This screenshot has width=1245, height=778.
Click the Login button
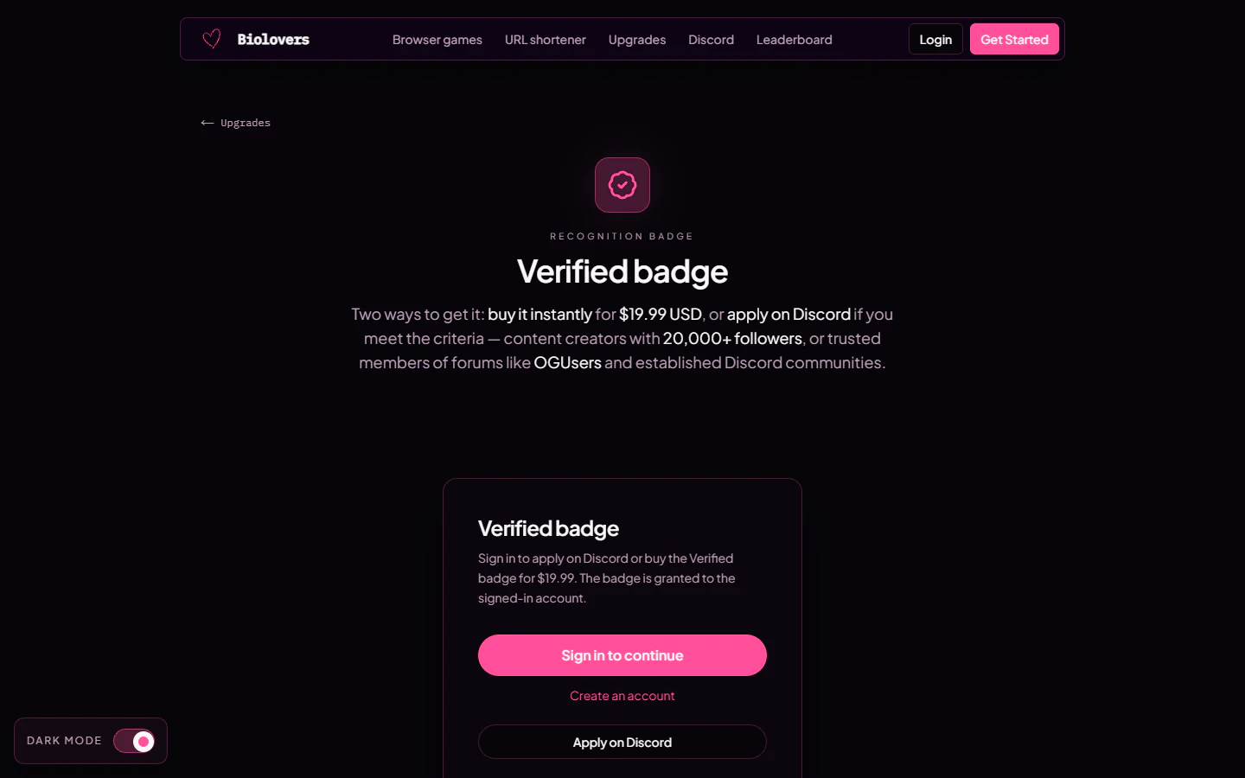pyautogui.click(x=935, y=39)
